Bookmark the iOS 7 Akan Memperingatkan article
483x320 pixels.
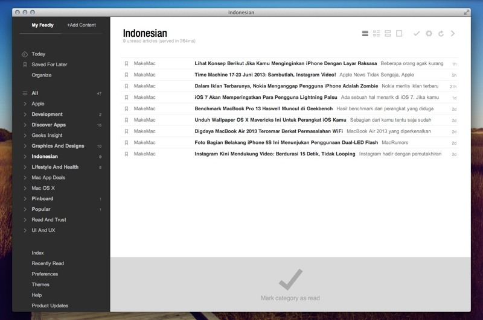pos(126,98)
